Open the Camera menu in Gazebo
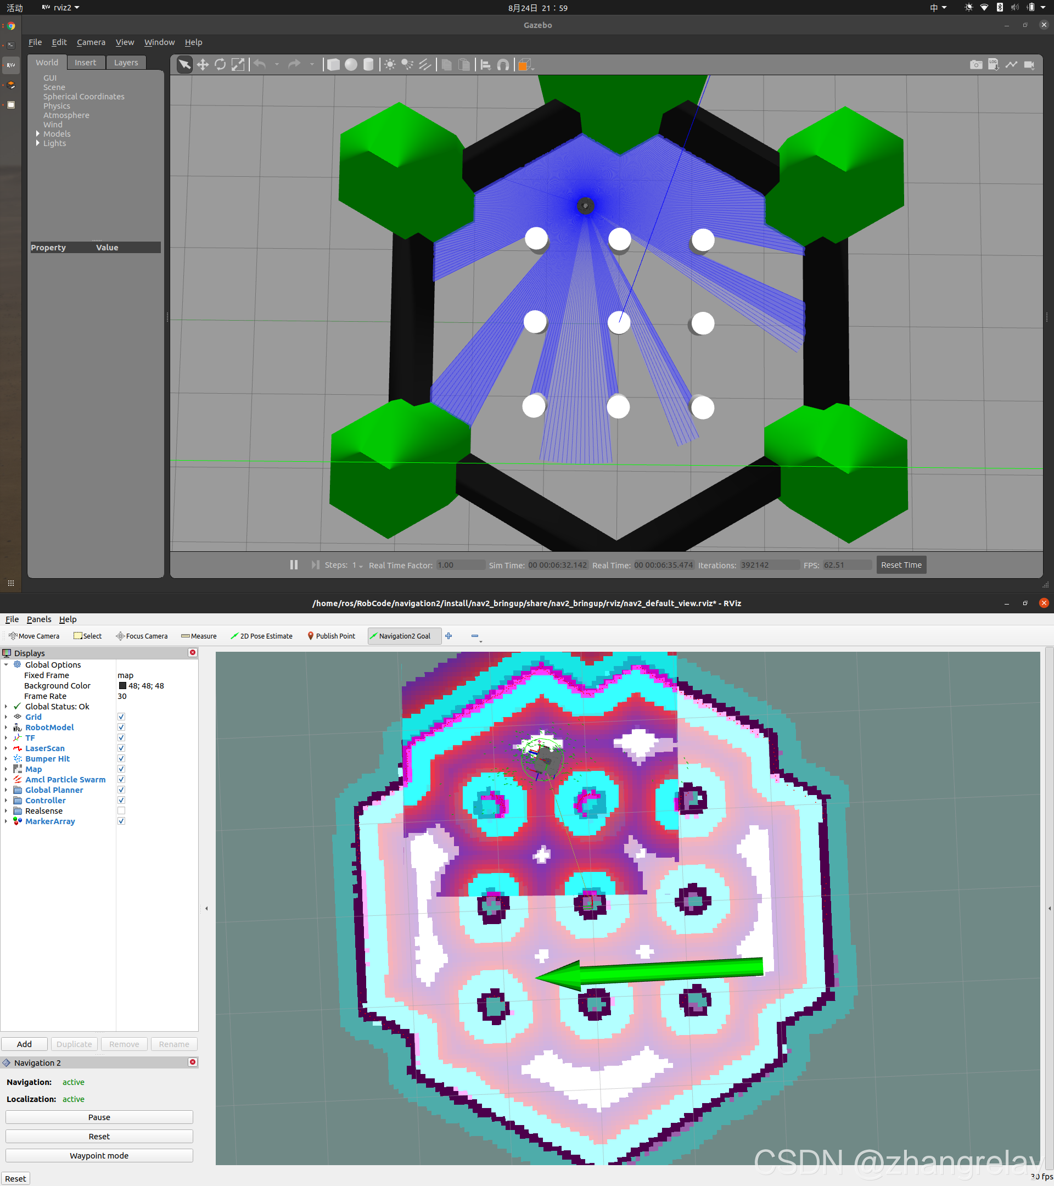 91,42
